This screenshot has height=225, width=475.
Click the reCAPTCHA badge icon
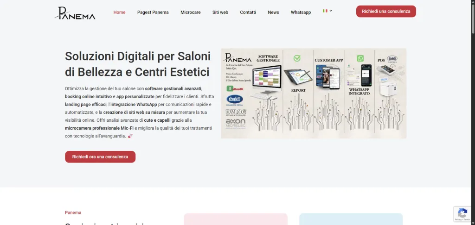point(462,214)
